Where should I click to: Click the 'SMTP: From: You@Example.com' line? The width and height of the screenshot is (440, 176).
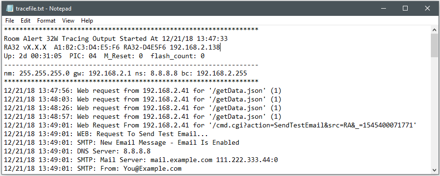(93, 168)
